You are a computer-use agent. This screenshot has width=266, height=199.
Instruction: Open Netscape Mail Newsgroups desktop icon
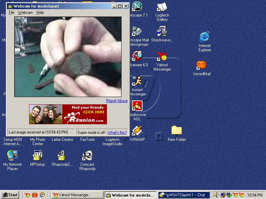[x=137, y=31]
